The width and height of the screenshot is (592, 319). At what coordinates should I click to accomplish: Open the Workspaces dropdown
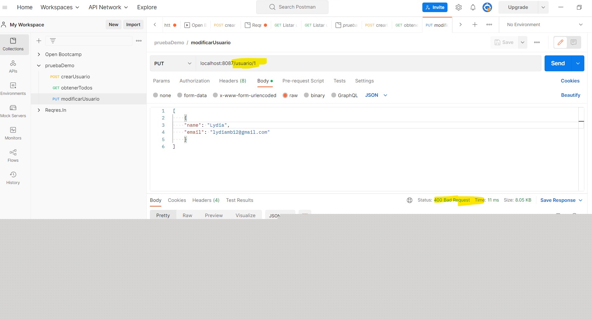(x=60, y=7)
